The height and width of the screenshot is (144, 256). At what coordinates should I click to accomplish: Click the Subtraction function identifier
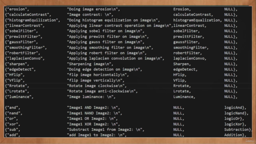pos(236,130)
